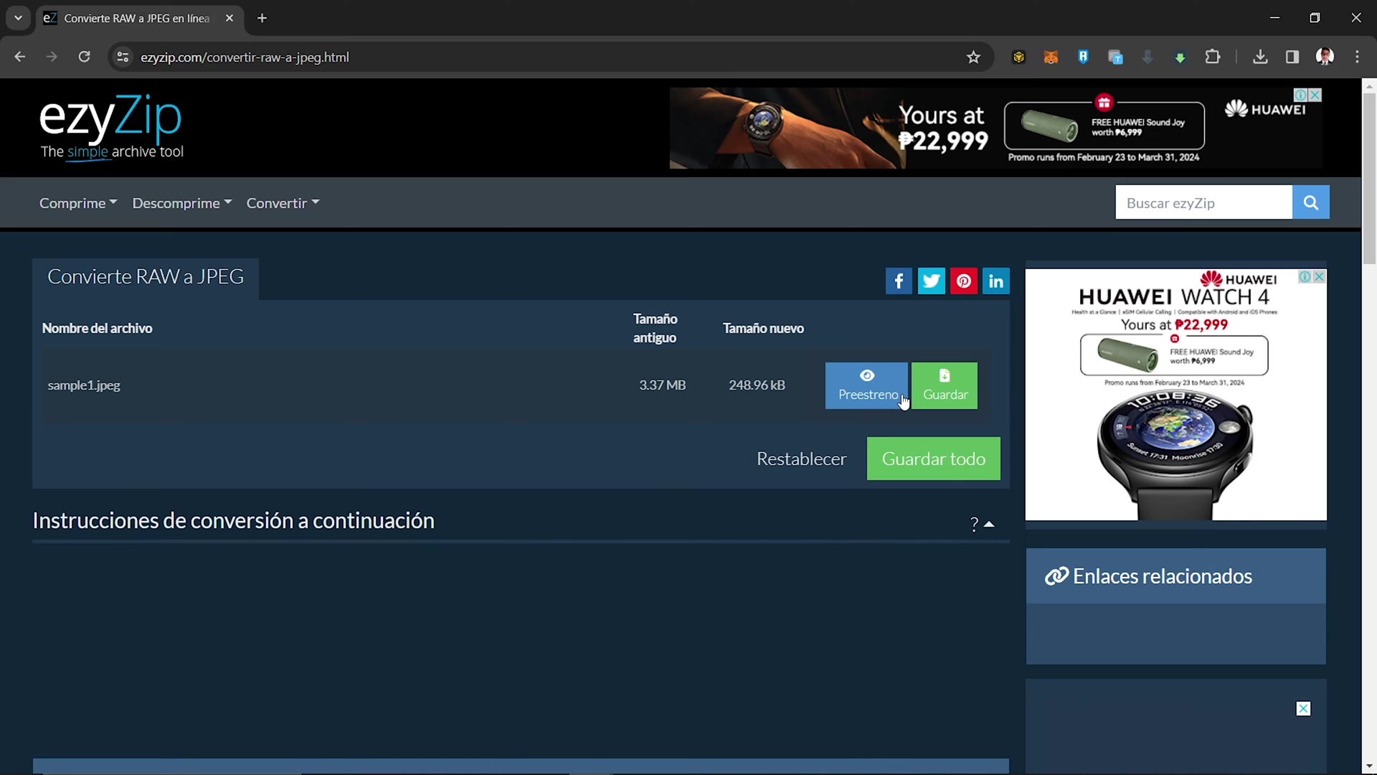
Task: Reload the page
Action: (x=84, y=57)
